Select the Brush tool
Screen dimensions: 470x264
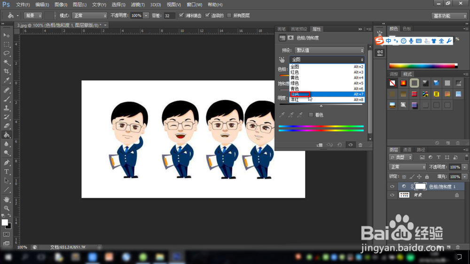click(x=6, y=99)
